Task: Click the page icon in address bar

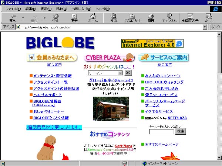Action: [18, 27]
